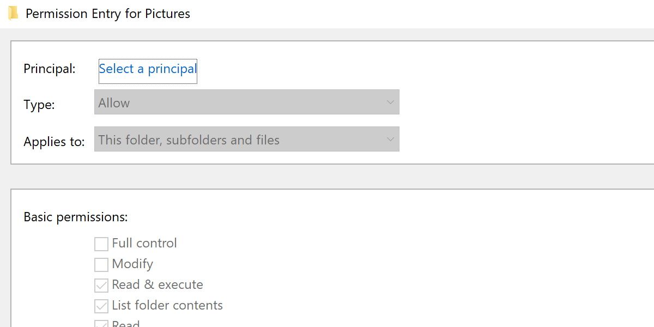
Task: Uncheck the Read permission checkbox
Action: [x=101, y=324]
